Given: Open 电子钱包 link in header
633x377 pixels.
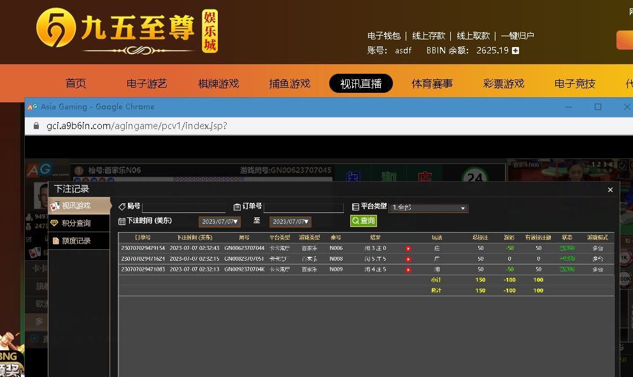Looking at the screenshot, I should coord(384,36).
